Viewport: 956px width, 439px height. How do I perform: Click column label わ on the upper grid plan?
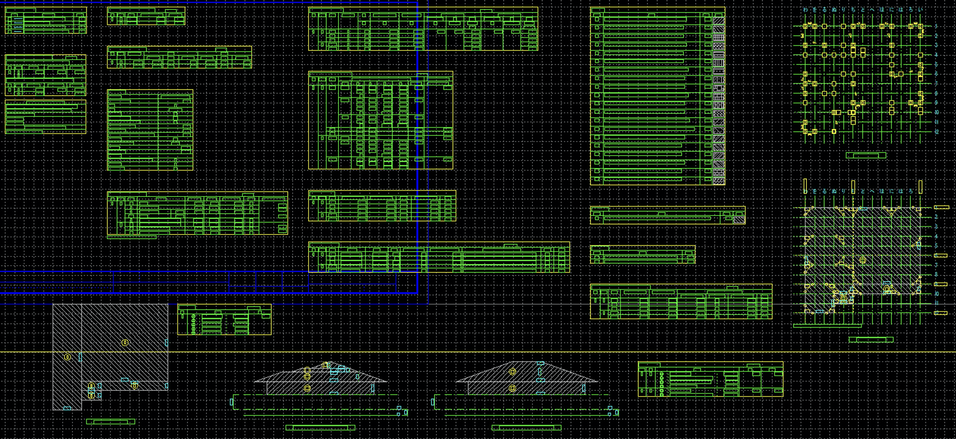(805, 10)
